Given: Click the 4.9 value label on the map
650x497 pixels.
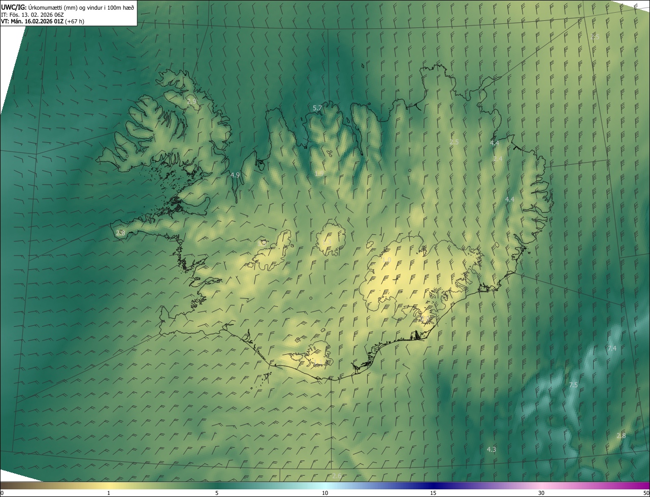Looking at the screenshot, I should (x=235, y=175).
